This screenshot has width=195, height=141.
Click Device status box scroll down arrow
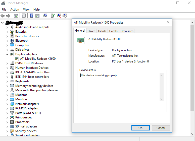point(161,99)
